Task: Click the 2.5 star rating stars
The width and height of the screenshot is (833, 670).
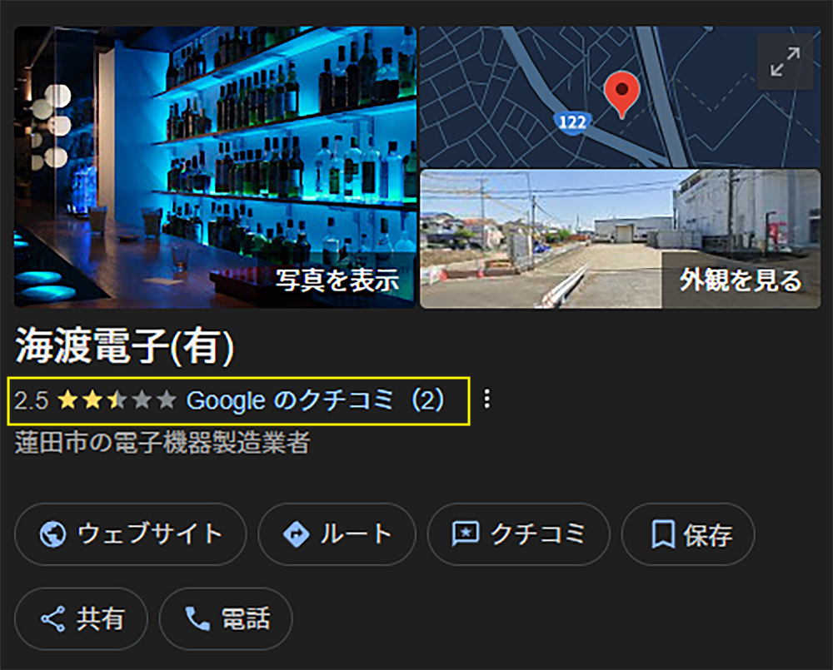Action: (x=117, y=400)
